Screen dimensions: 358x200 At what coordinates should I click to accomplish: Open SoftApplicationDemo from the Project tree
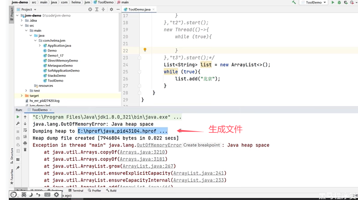pos(64,71)
